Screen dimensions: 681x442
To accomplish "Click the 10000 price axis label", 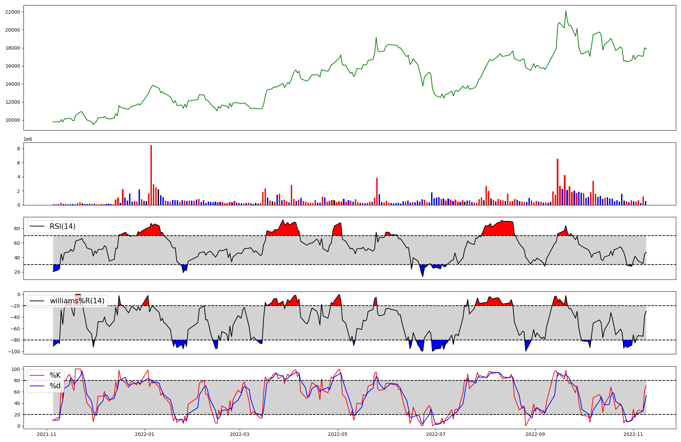I will [x=12, y=120].
